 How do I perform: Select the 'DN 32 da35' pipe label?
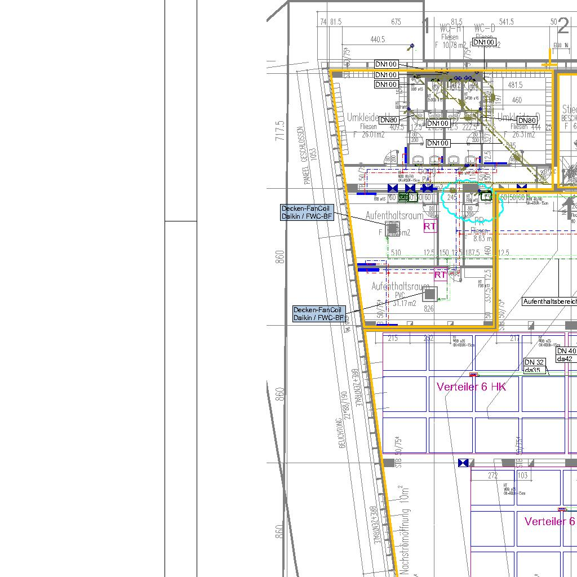(x=535, y=366)
